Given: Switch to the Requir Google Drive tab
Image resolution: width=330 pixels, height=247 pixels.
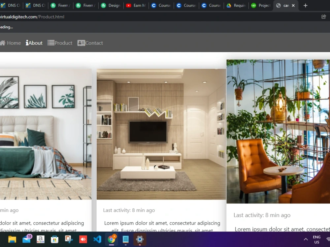Looking at the screenshot, I should [x=236, y=6].
